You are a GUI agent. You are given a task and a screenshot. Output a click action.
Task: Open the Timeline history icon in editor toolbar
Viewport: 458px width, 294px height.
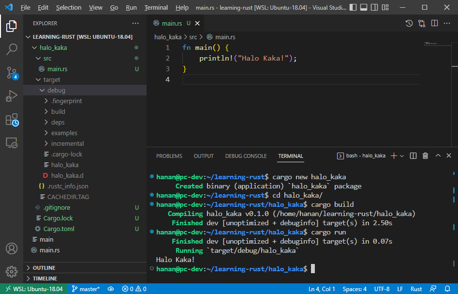(409, 23)
